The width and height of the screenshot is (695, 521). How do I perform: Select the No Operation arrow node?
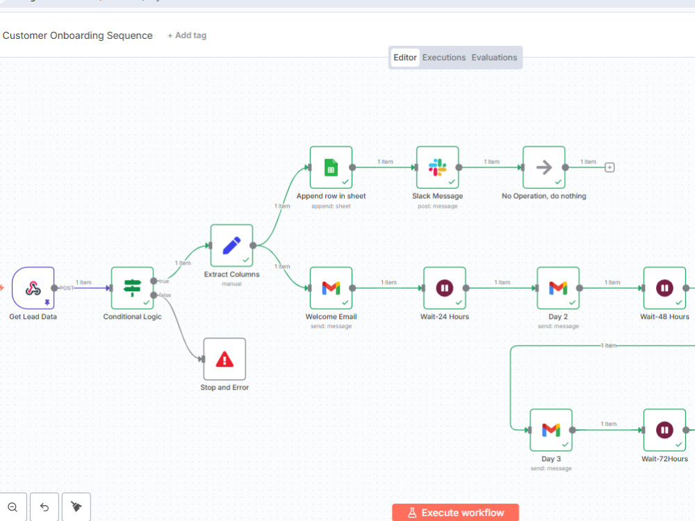(x=544, y=167)
